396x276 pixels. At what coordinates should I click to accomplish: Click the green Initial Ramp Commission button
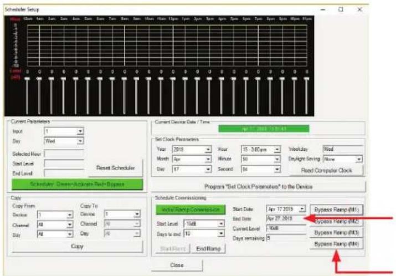(191, 210)
